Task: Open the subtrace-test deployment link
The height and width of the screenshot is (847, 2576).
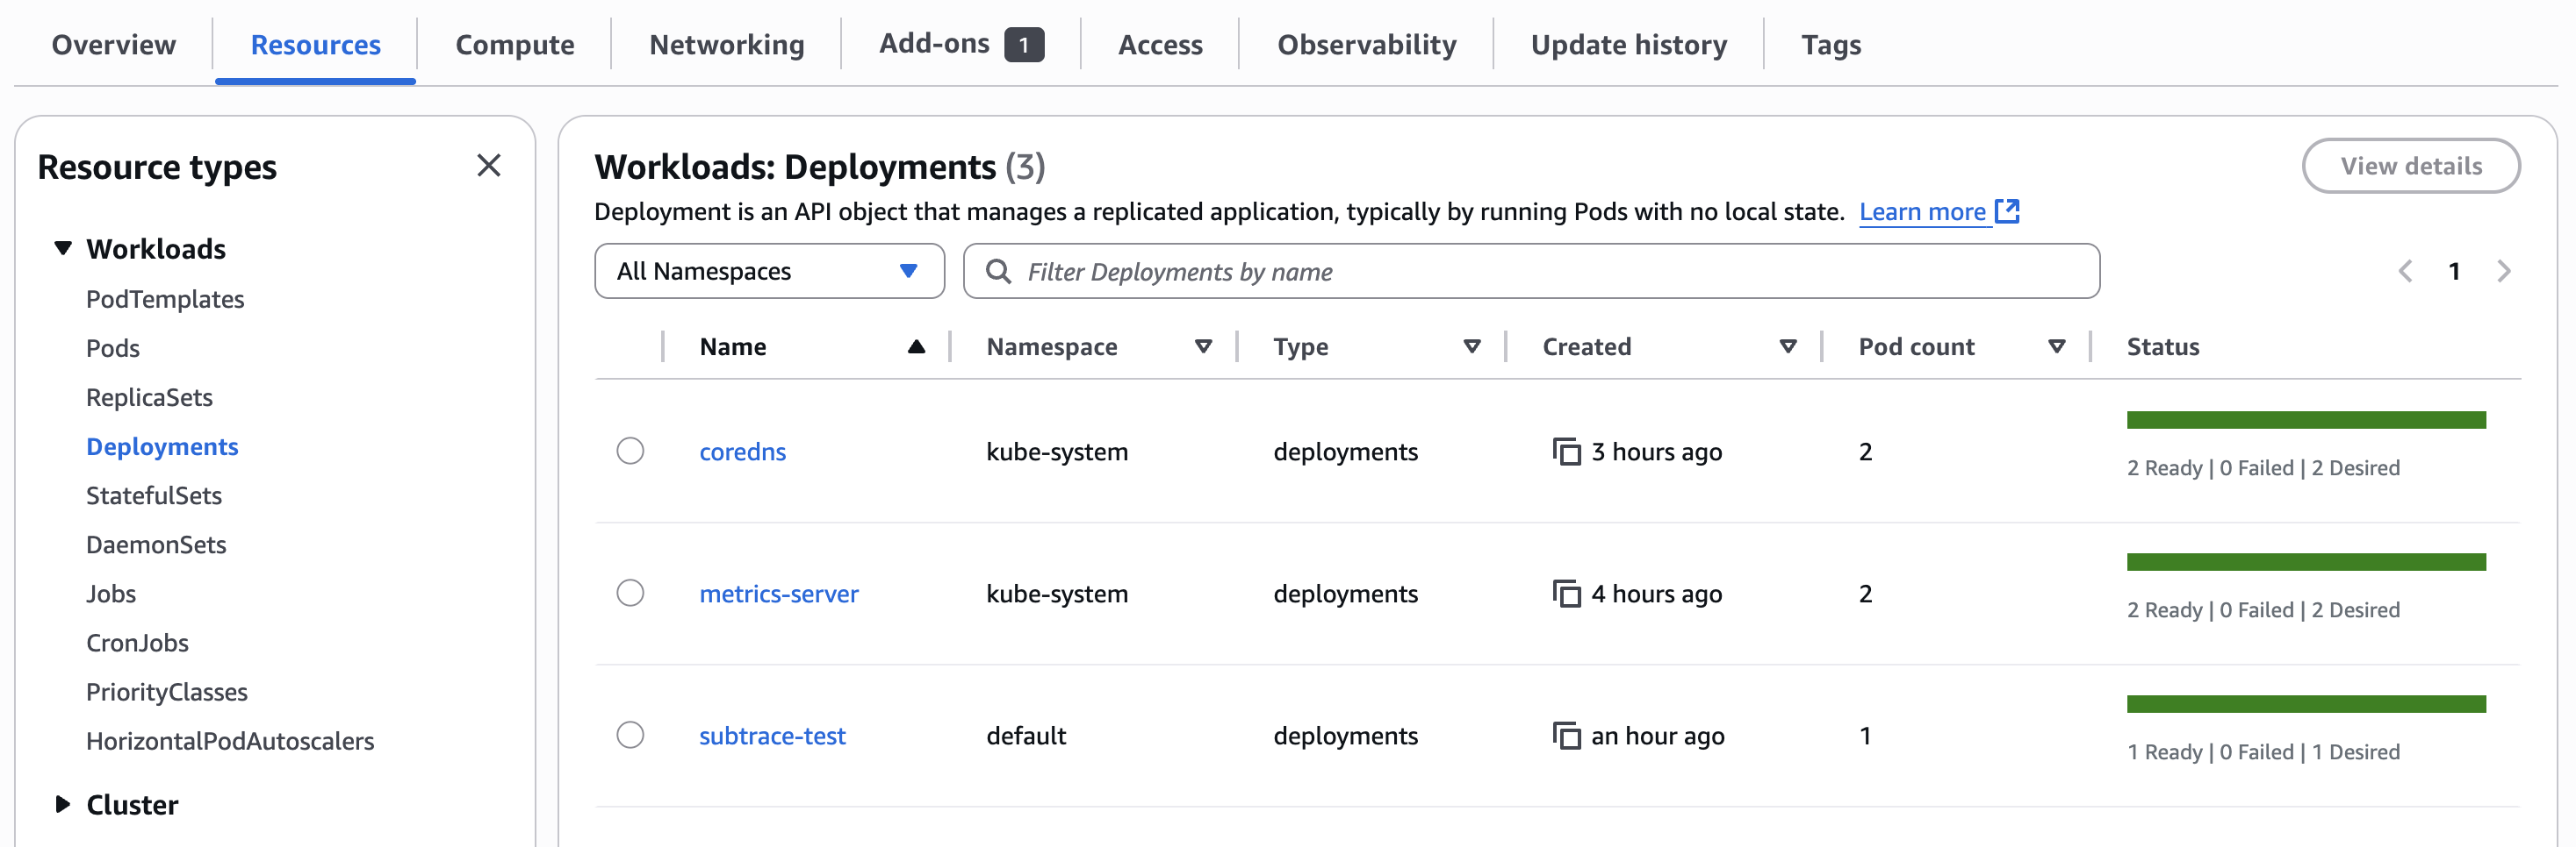Action: 772,735
